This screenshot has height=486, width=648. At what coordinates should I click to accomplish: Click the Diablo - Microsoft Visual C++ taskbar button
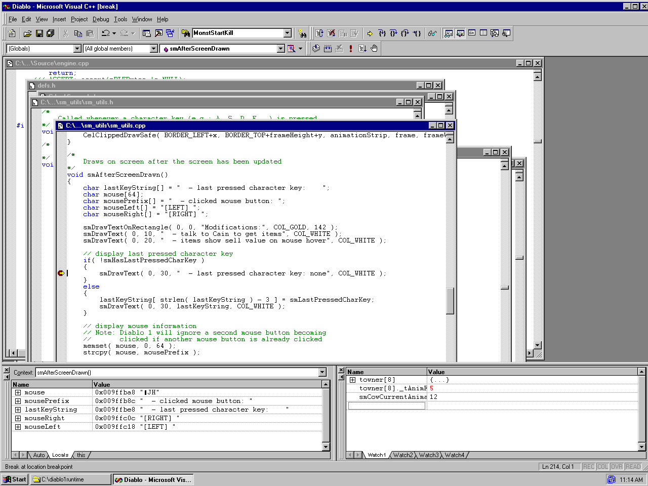153,479
